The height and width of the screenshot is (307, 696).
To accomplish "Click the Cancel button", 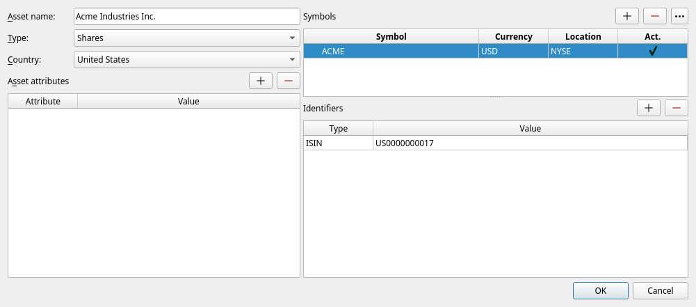I will coord(661,290).
